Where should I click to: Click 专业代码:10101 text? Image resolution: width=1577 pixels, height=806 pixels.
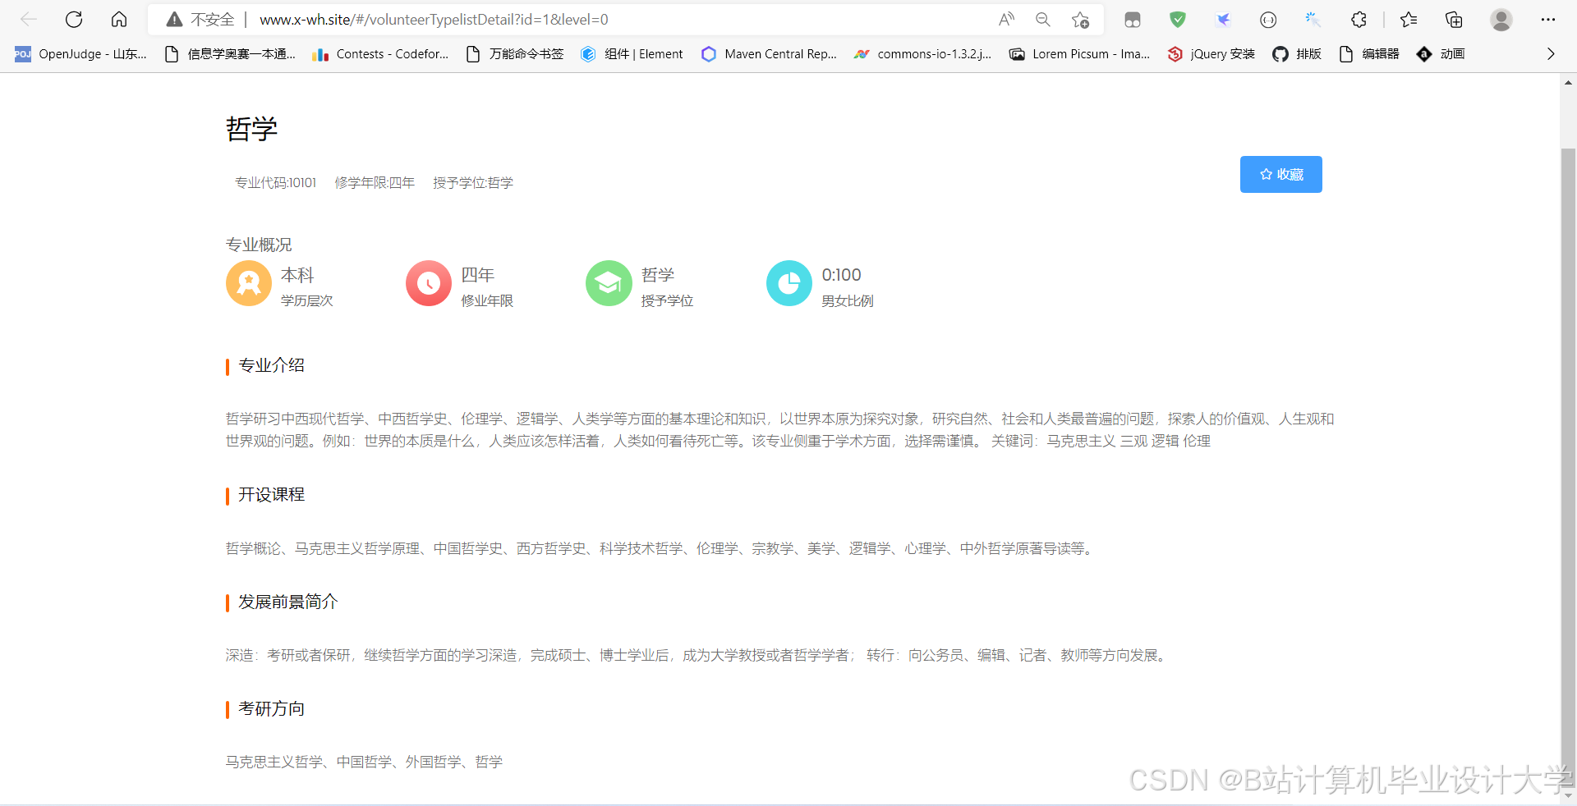point(275,183)
